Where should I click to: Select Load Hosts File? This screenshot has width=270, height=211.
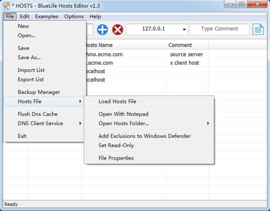click(x=149, y=101)
